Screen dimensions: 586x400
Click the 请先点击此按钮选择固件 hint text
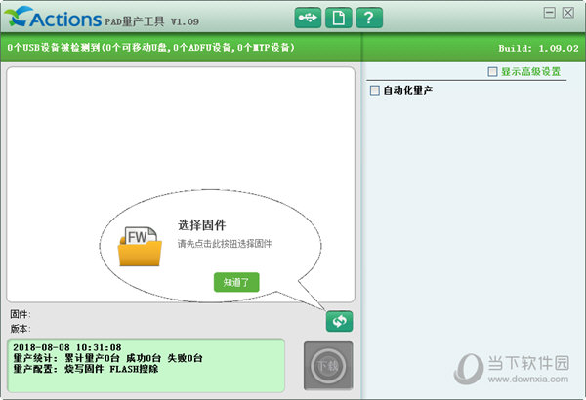click(x=225, y=244)
